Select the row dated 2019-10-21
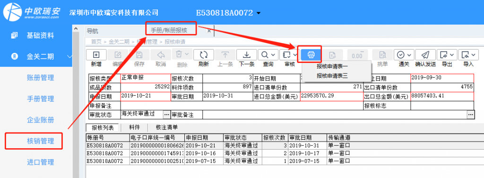Screen dimensions: 484x178 click(285, 145)
